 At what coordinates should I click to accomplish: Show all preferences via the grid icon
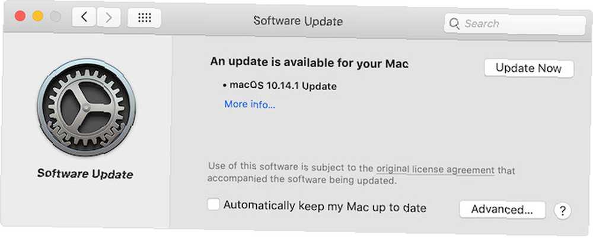[145, 18]
